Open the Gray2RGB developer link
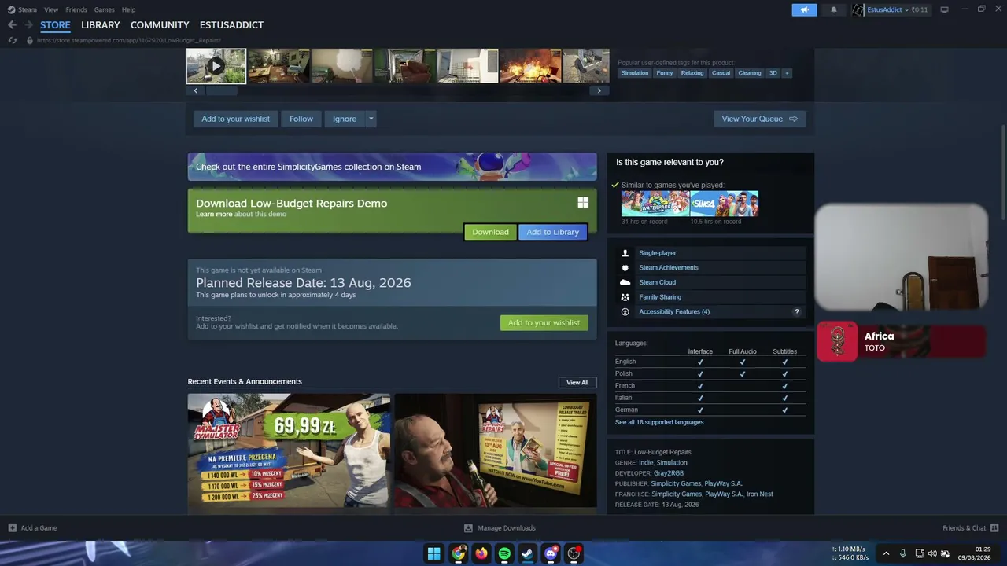The image size is (1007, 566). click(x=669, y=473)
